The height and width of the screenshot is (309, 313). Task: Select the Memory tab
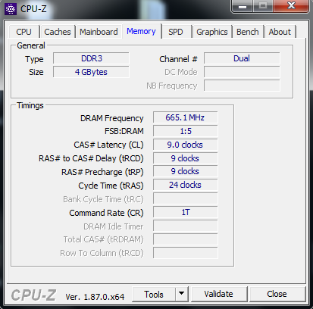[141, 31]
